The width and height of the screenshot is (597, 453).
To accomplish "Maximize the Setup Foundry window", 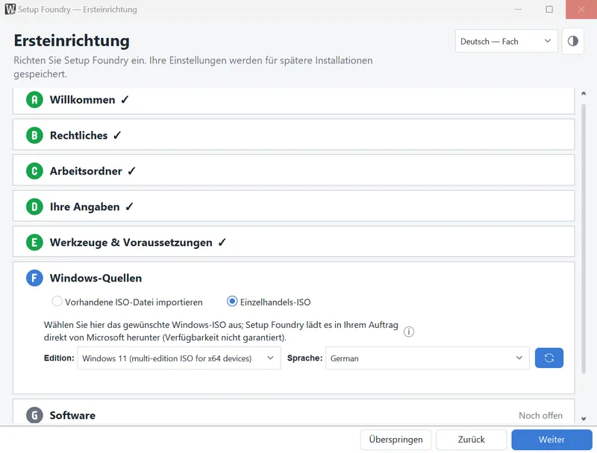I will pyautogui.click(x=549, y=9).
